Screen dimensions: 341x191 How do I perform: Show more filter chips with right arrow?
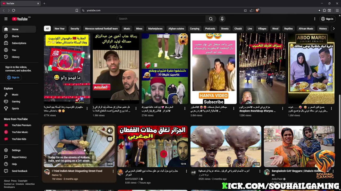[334, 29]
